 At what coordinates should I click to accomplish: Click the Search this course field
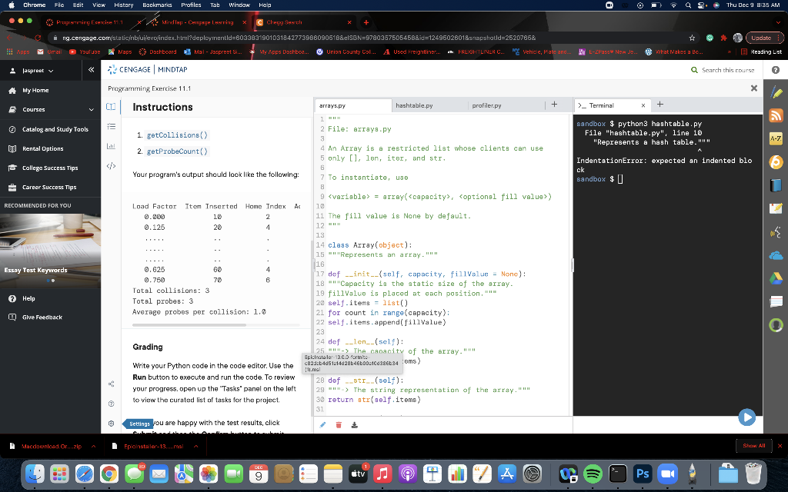[x=727, y=70]
